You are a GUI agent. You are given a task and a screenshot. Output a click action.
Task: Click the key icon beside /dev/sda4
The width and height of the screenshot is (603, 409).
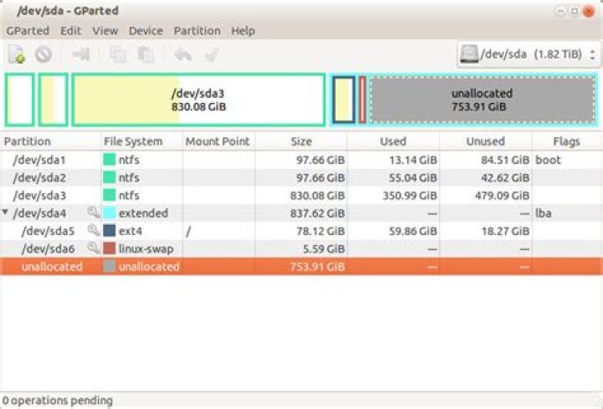(94, 212)
